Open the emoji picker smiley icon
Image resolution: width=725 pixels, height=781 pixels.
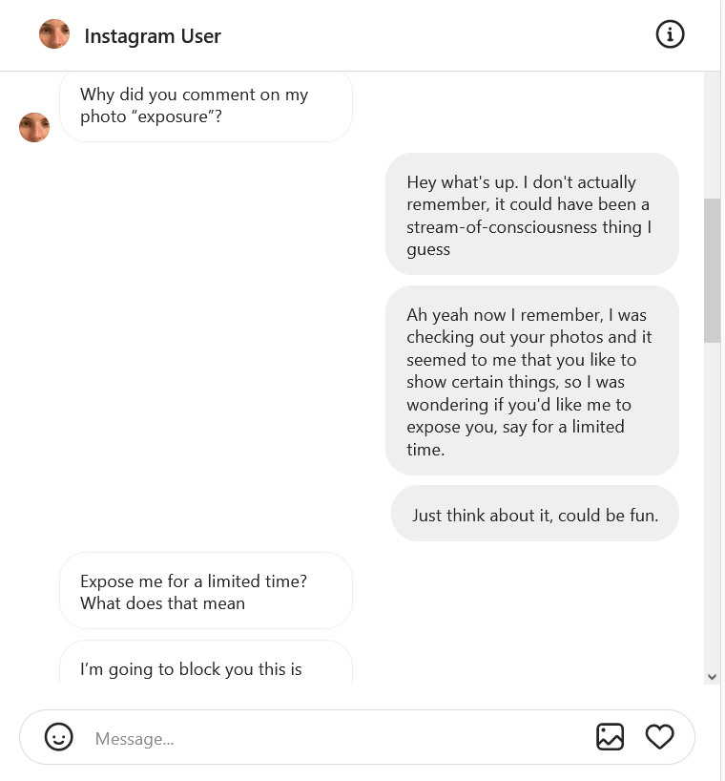[59, 737]
